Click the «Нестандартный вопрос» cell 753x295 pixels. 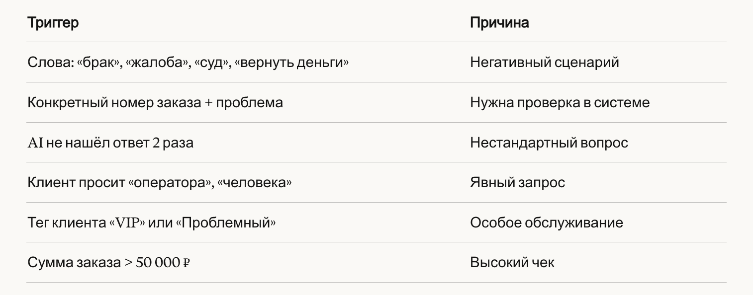[549, 143]
